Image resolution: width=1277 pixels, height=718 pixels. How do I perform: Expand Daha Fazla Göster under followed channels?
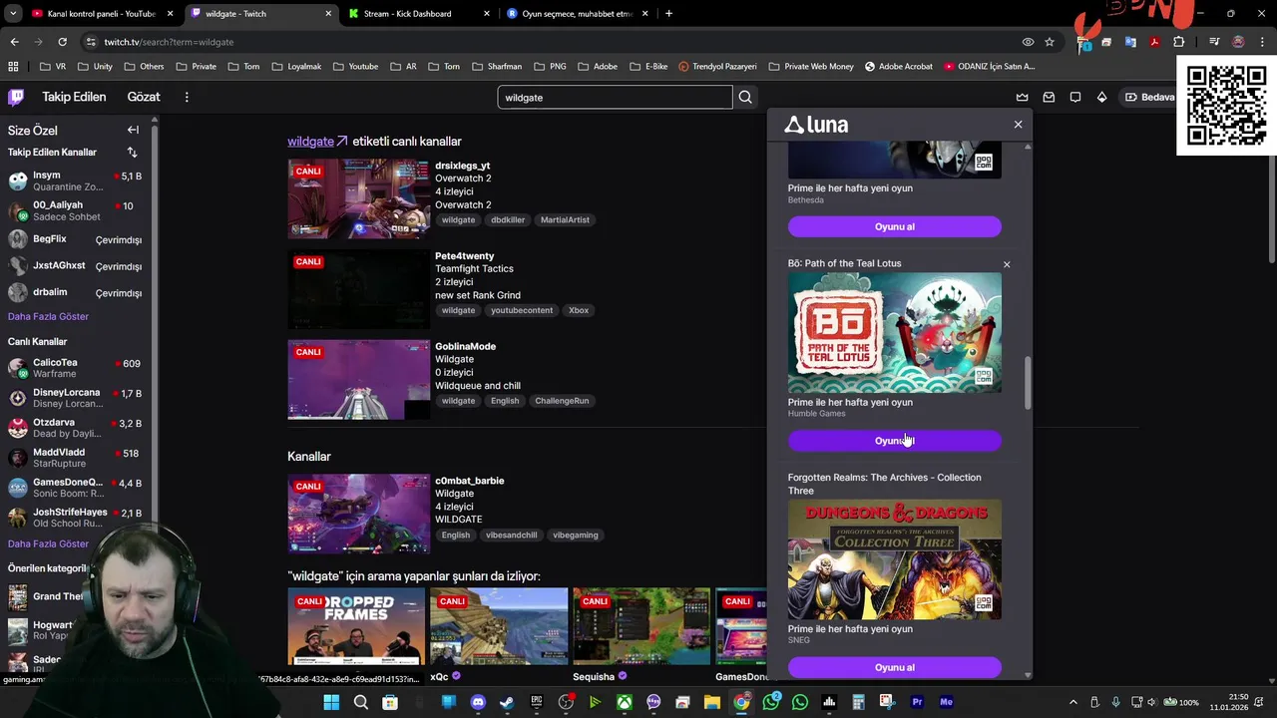pos(48,316)
